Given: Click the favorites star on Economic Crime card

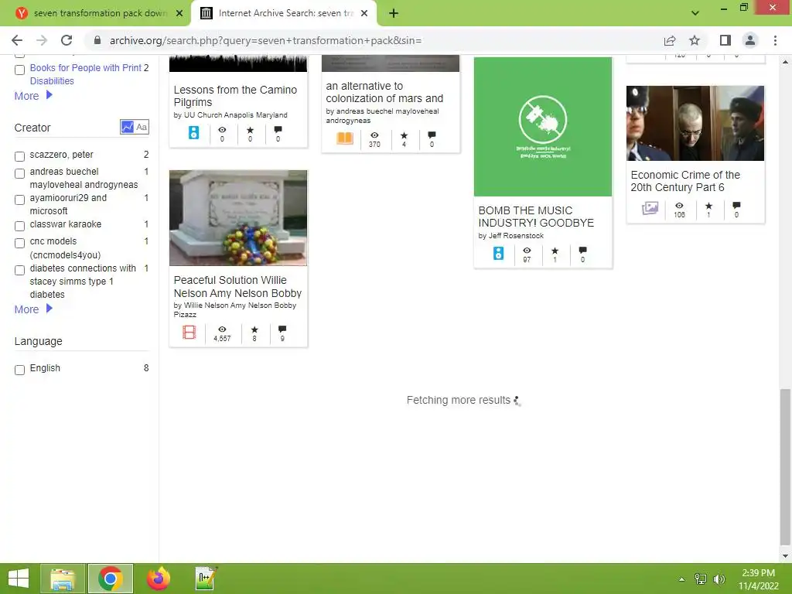Looking at the screenshot, I should point(708,206).
